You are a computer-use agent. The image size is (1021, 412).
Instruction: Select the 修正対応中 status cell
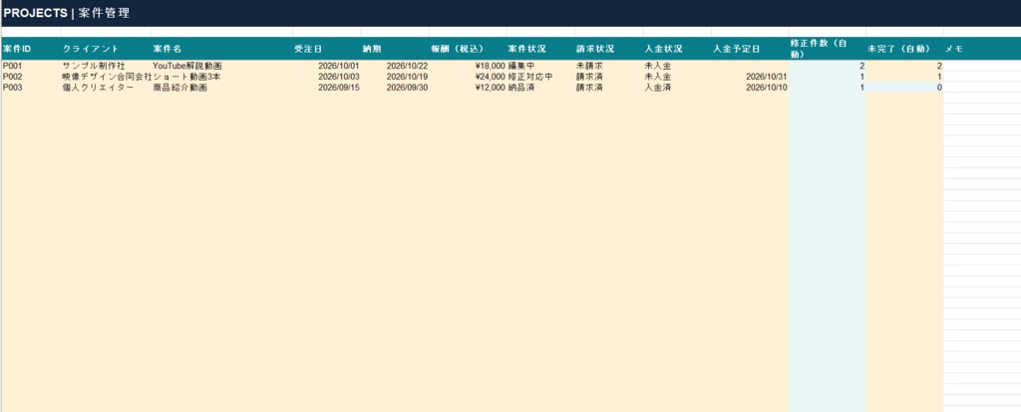click(540, 77)
